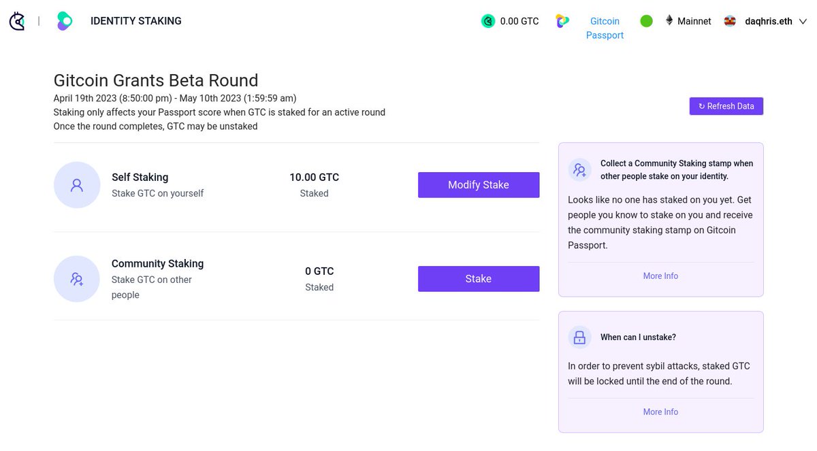Click the Gitcoin Grants Beta Round heading
Image resolution: width=817 pixels, height=451 pixels.
[156, 80]
